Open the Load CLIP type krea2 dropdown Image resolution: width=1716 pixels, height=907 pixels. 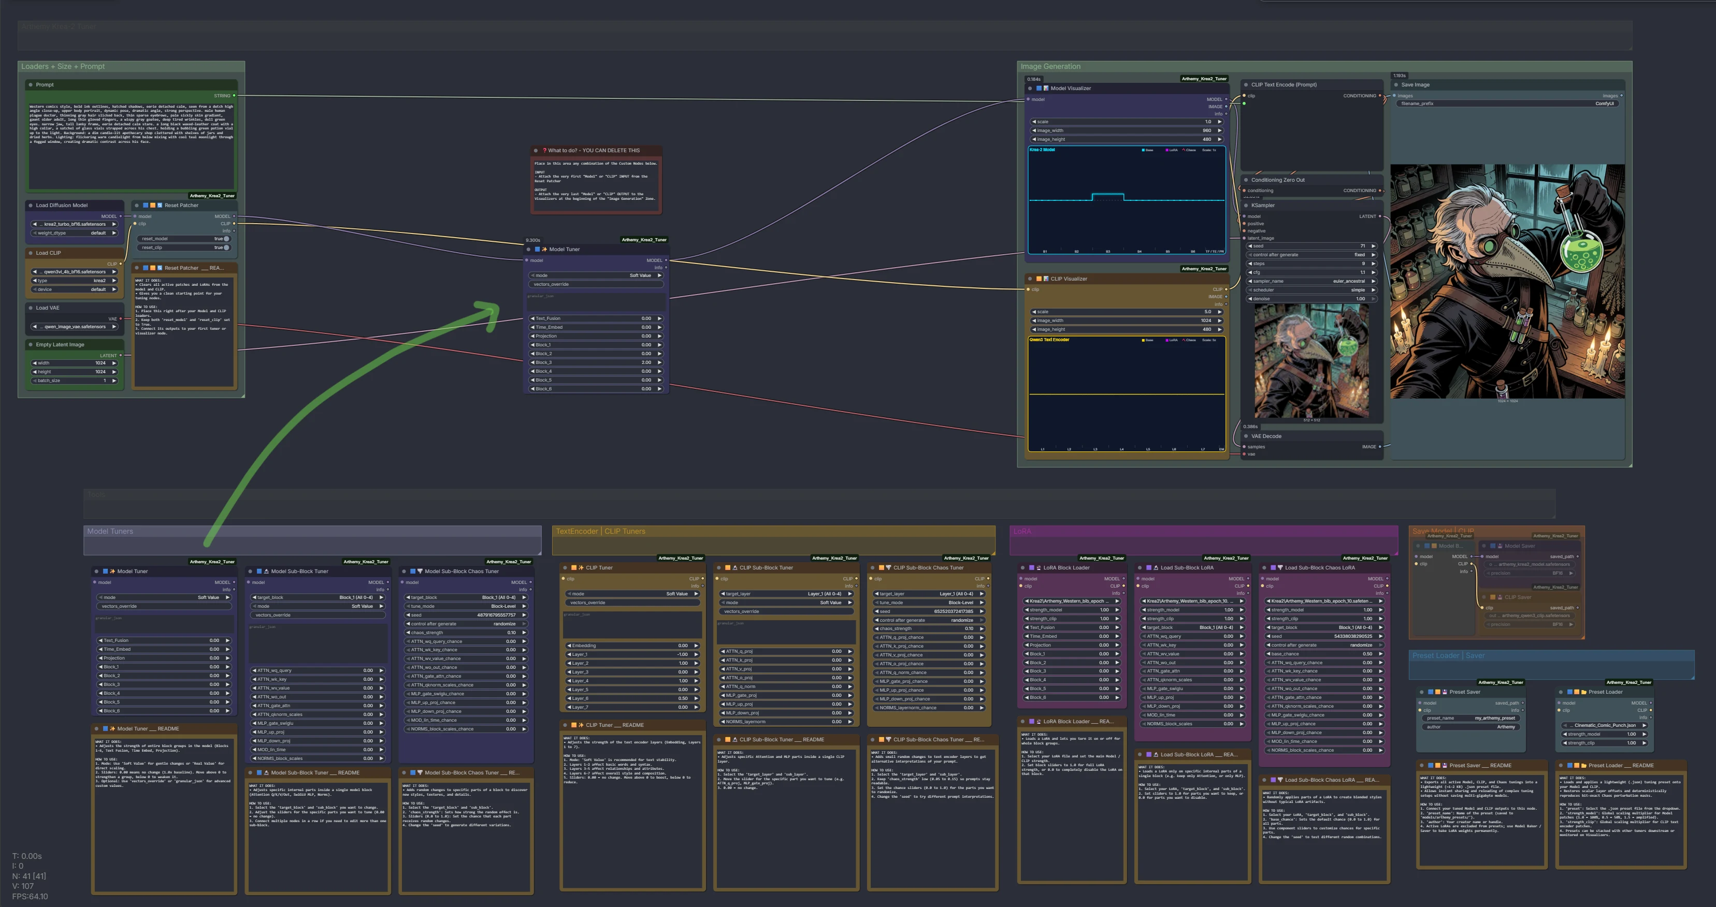pyautogui.click(x=75, y=281)
